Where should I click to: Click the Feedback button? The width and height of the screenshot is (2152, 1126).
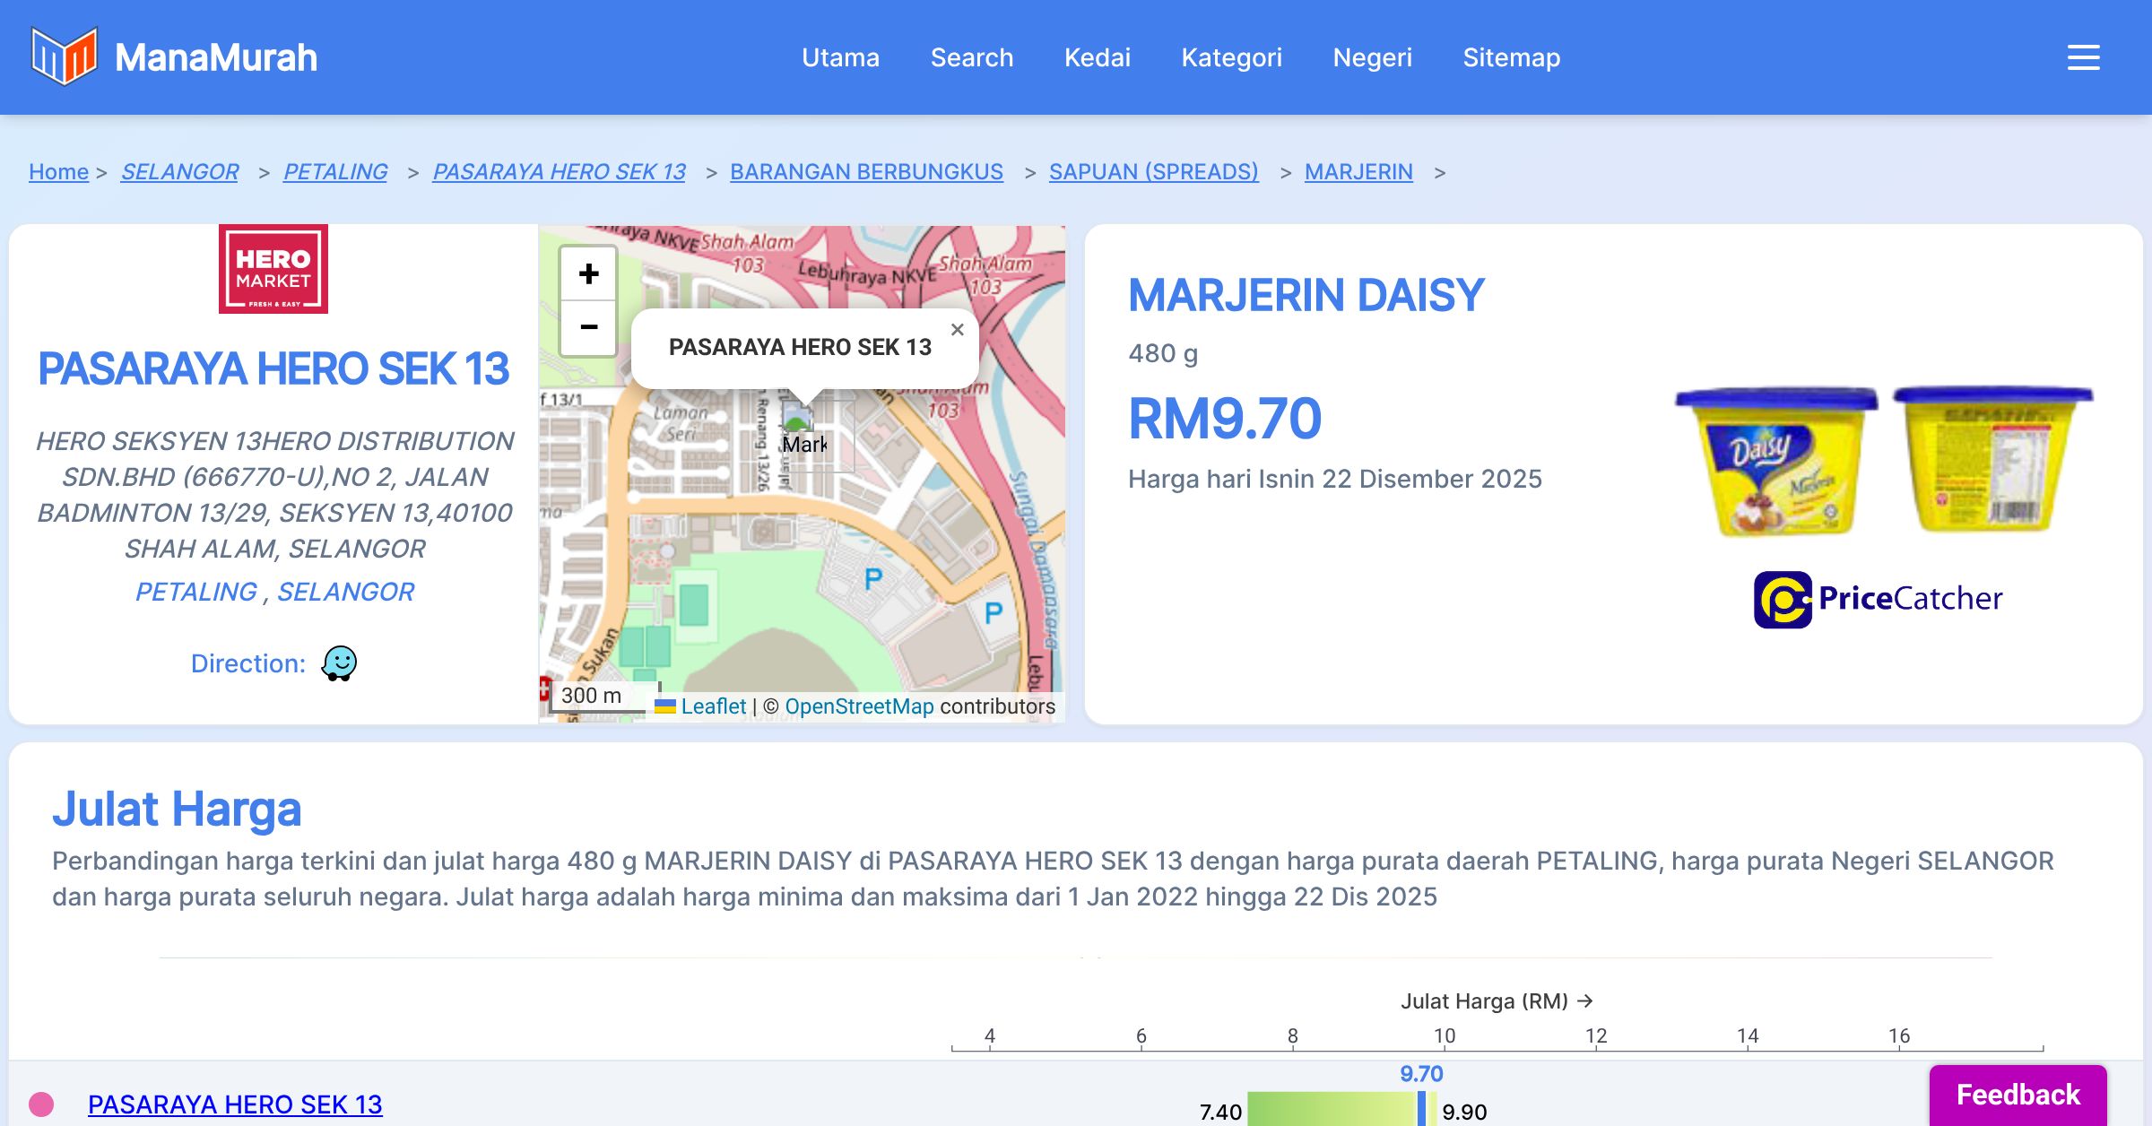[2017, 1095]
